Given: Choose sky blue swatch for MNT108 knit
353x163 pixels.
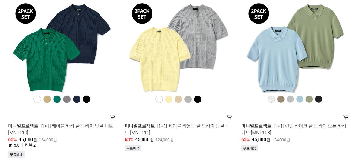Looking at the screenshot, I should pos(299,99).
